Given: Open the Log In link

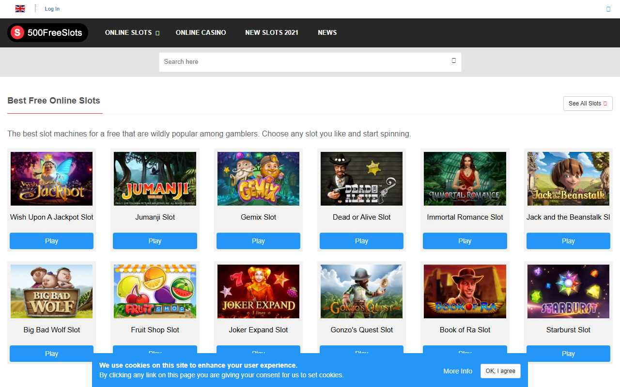Looking at the screenshot, I should pyautogui.click(x=52, y=9).
